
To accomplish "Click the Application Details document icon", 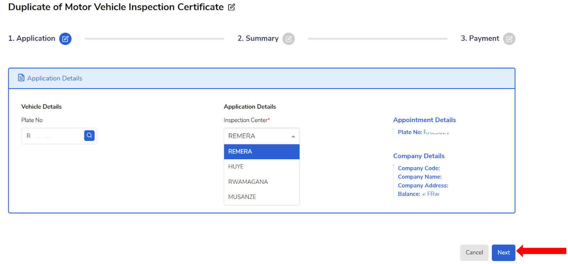I will pyautogui.click(x=21, y=78).
